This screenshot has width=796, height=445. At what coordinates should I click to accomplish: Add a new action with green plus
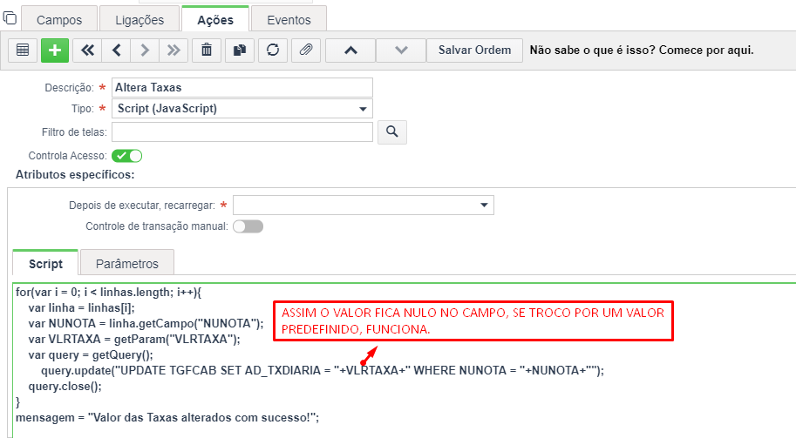point(54,50)
